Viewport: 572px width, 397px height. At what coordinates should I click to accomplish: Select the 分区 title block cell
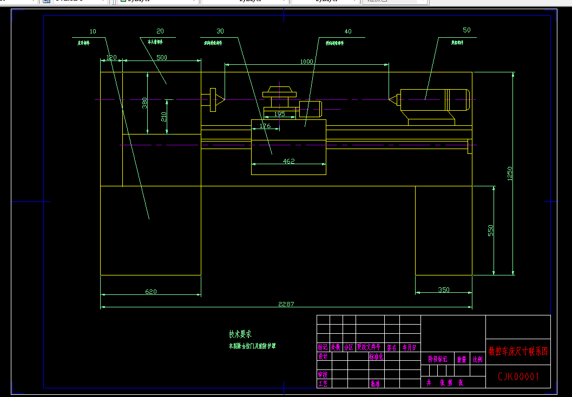tap(349, 347)
